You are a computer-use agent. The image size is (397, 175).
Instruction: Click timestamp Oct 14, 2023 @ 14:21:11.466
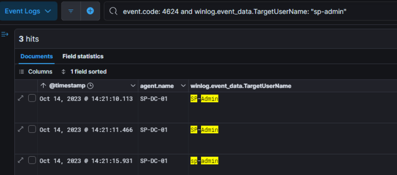[x=86, y=130]
